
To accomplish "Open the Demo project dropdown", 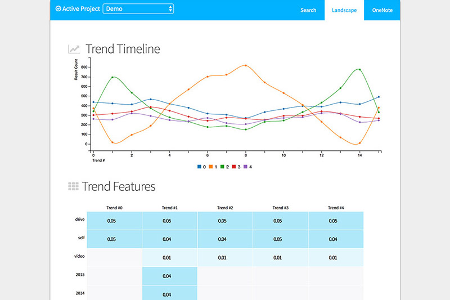I will (x=138, y=9).
